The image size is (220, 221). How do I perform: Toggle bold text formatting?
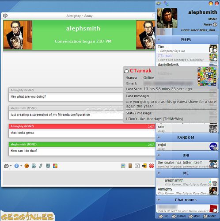click(x=34, y=166)
